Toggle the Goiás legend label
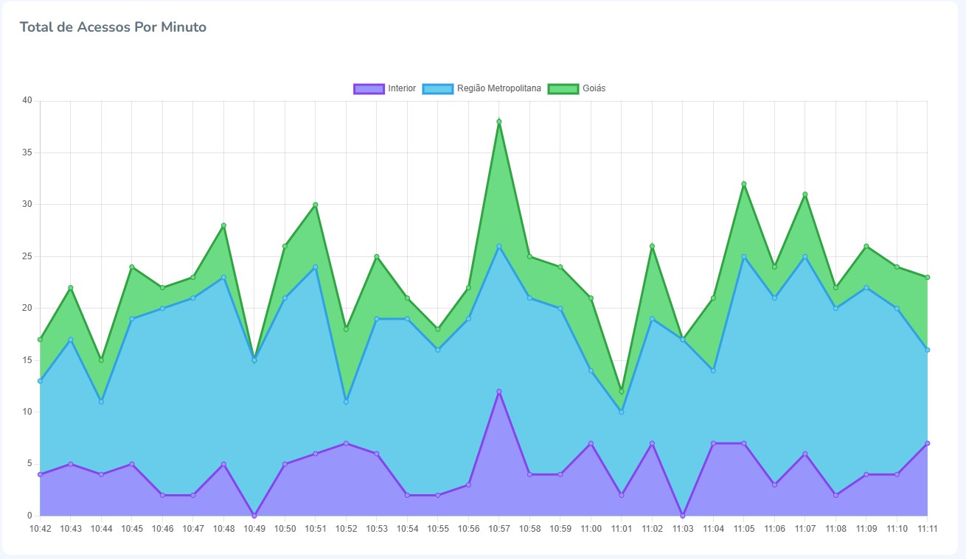The width and height of the screenshot is (966, 559). click(594, 88)
